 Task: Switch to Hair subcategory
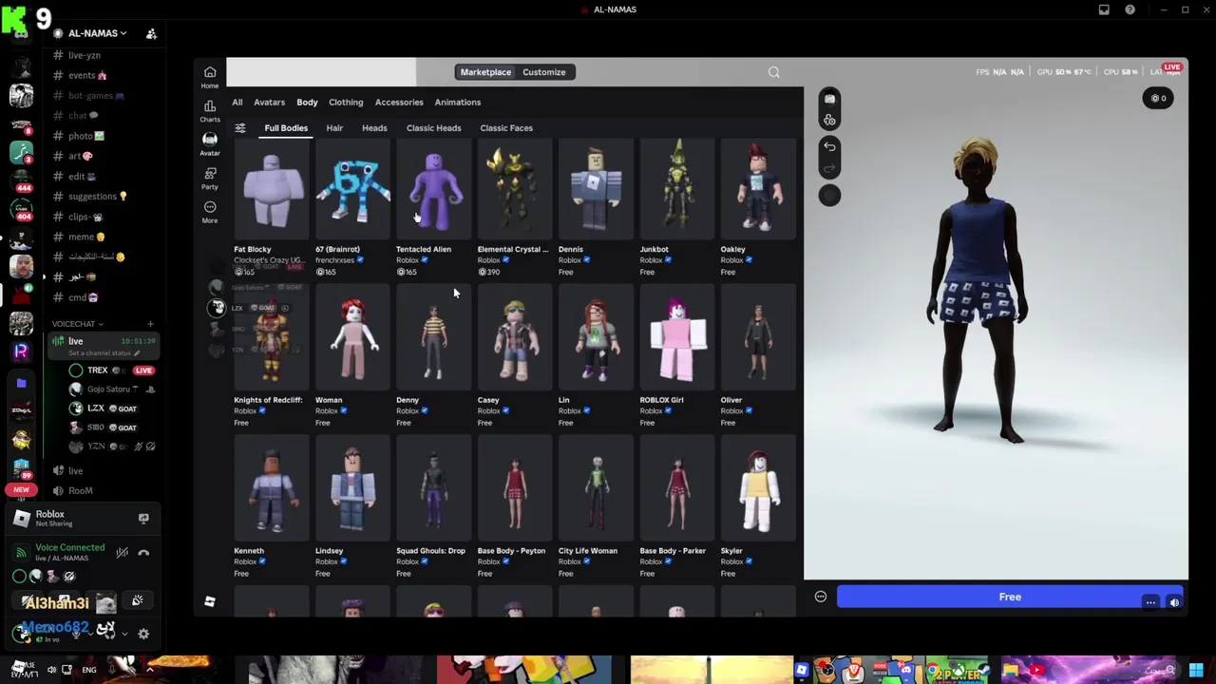click(x=334, y=128)
